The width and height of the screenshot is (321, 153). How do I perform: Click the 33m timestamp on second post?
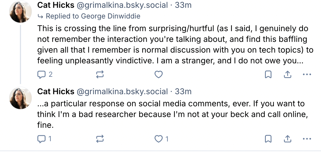[183, 92]
